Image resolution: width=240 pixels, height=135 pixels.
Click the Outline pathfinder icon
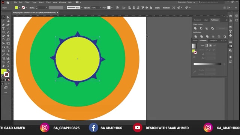point(219,36)
